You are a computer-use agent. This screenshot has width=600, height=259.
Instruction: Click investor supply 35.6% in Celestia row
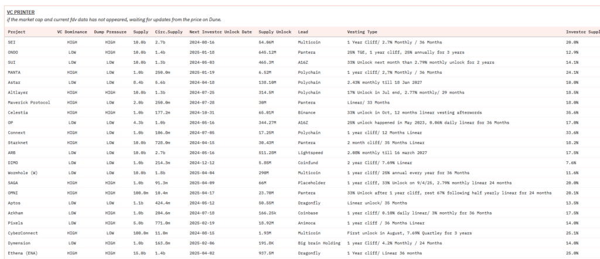coord(572,113)
